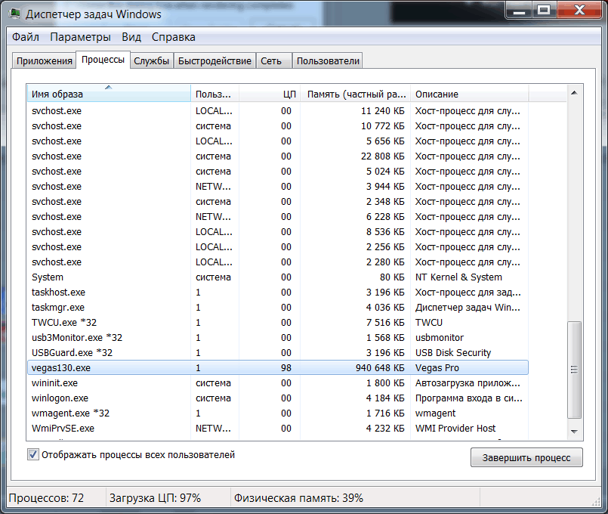Click the 940 648 КБ memory cell
This screenshot has height=514, width=608.
coord(380,368)
